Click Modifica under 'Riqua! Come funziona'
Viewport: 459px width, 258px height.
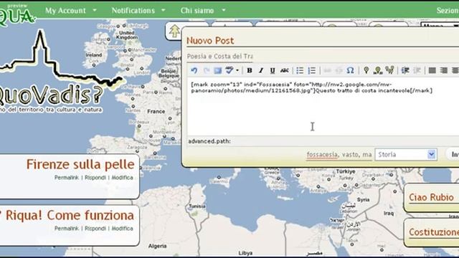123,229
